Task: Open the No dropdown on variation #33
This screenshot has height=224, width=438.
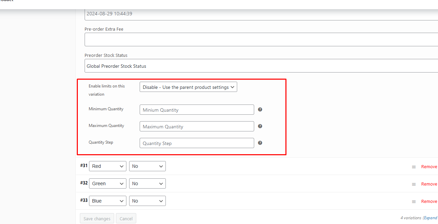Action: pos(147,201)
